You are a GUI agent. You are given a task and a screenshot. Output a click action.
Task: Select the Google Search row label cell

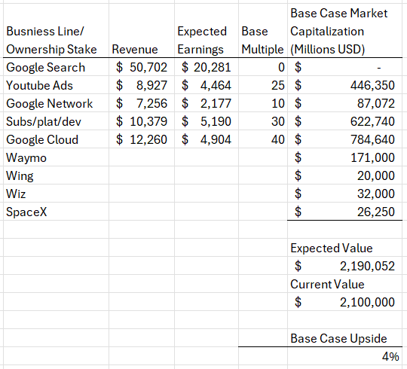[x=56, y=67]
